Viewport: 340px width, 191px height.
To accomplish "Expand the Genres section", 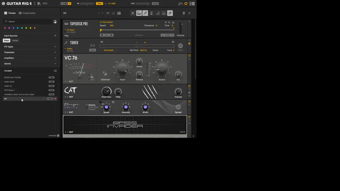I will tap(55, 64).
